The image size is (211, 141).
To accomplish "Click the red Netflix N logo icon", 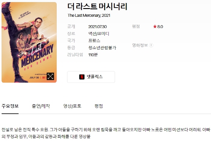I will (82, 77).
